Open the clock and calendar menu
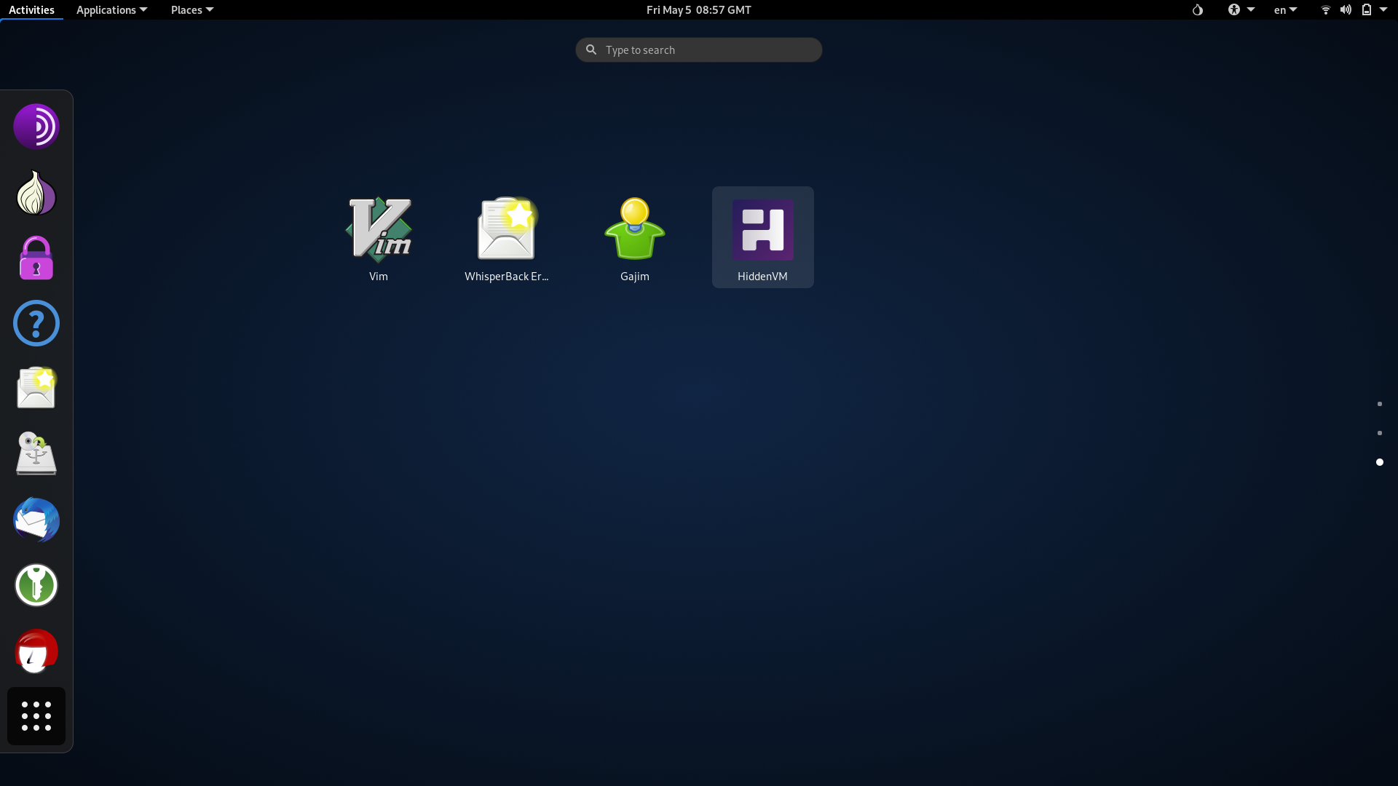Viewport: 1398px width, 786px height. coord(698,9)
